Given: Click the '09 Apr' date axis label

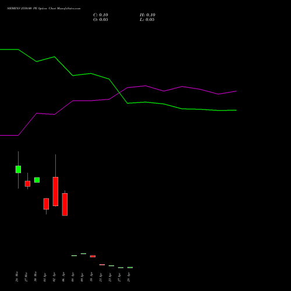Looking at the screenshot, I should coord(82,277).
